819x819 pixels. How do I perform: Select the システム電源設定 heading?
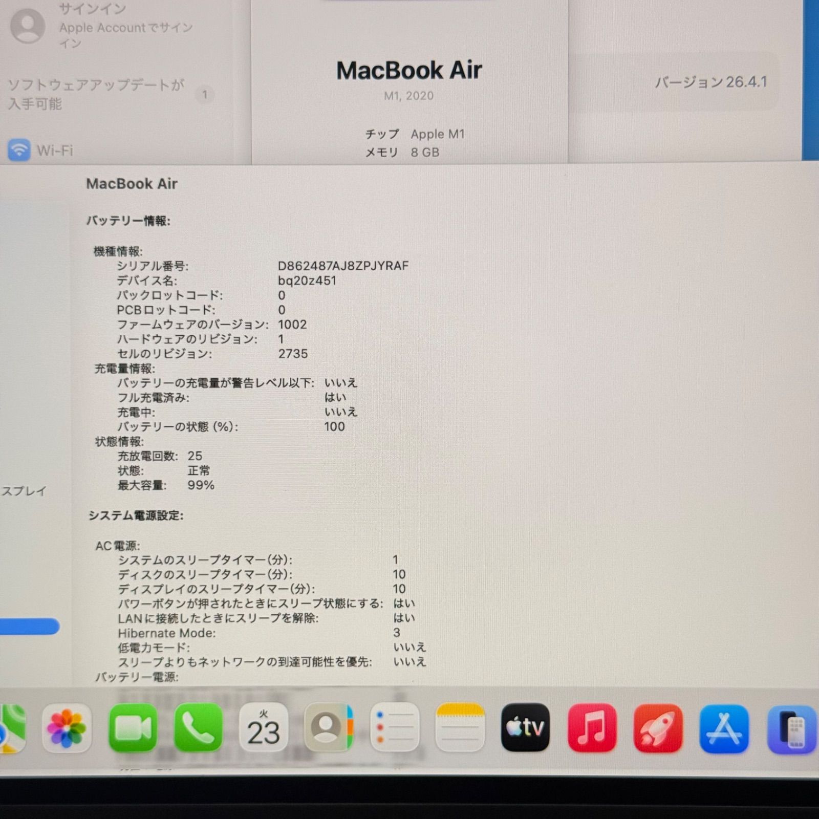(x=136, y=515)
